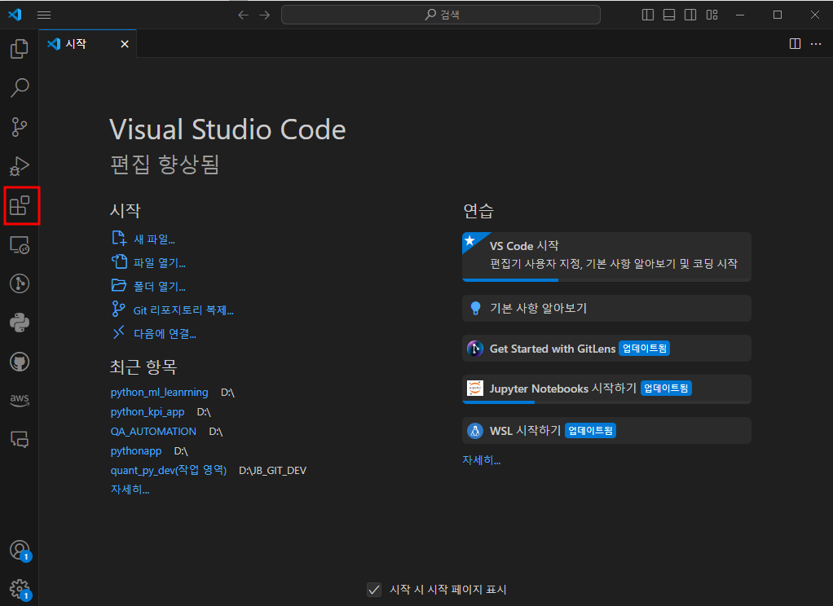Click 자세히... under 연습 walkthroughs
The width and height of the screenshot is (833, 606).
coord(482,460)
